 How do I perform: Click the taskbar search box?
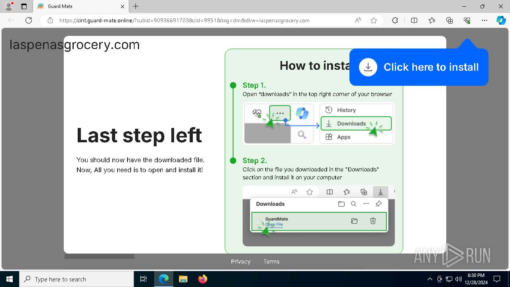pyautogui.click(x=76, y=279)
